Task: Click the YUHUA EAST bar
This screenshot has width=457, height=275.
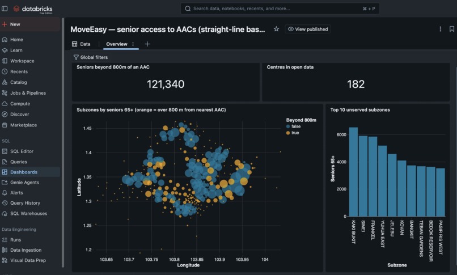Action: pyautogui.click(x=382, y=181)
